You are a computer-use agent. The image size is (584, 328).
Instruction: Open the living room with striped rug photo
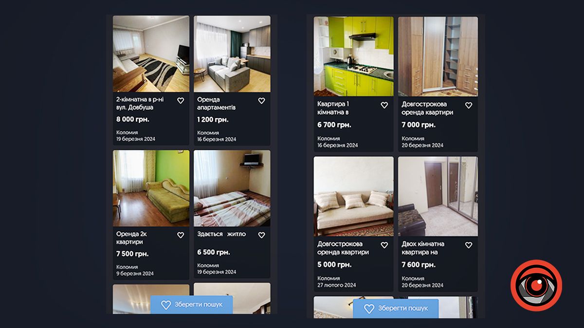tap(151, 54)
